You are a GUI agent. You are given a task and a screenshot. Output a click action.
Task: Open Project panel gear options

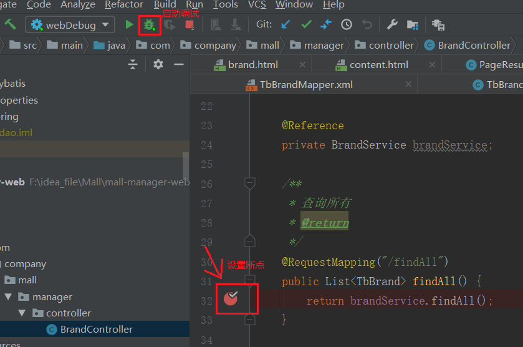[158, 64]
